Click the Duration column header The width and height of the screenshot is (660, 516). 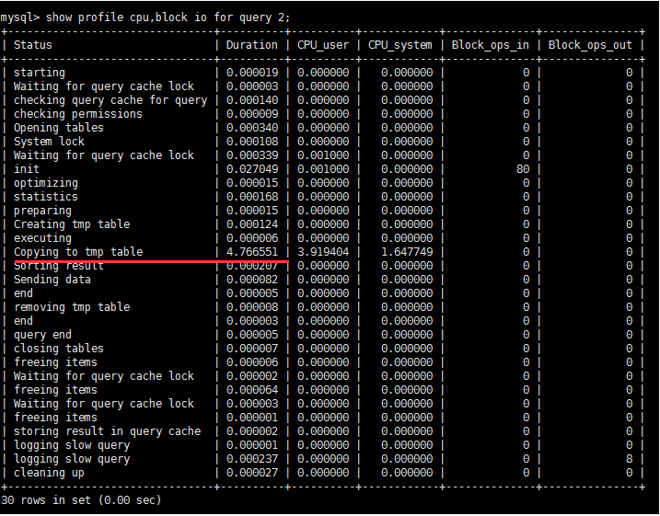pos(251,45)
